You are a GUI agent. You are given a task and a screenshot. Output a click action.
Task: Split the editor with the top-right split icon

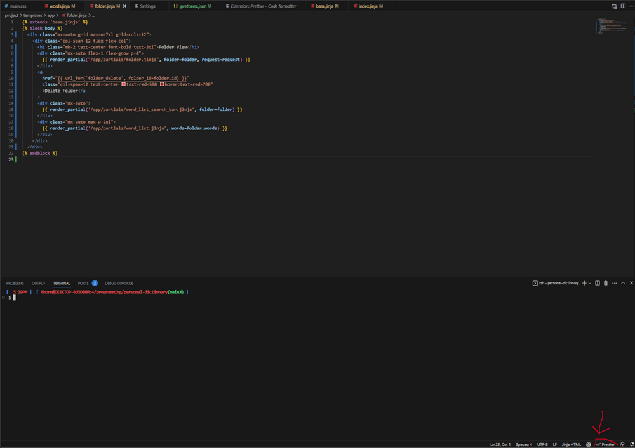click(623, 6)
